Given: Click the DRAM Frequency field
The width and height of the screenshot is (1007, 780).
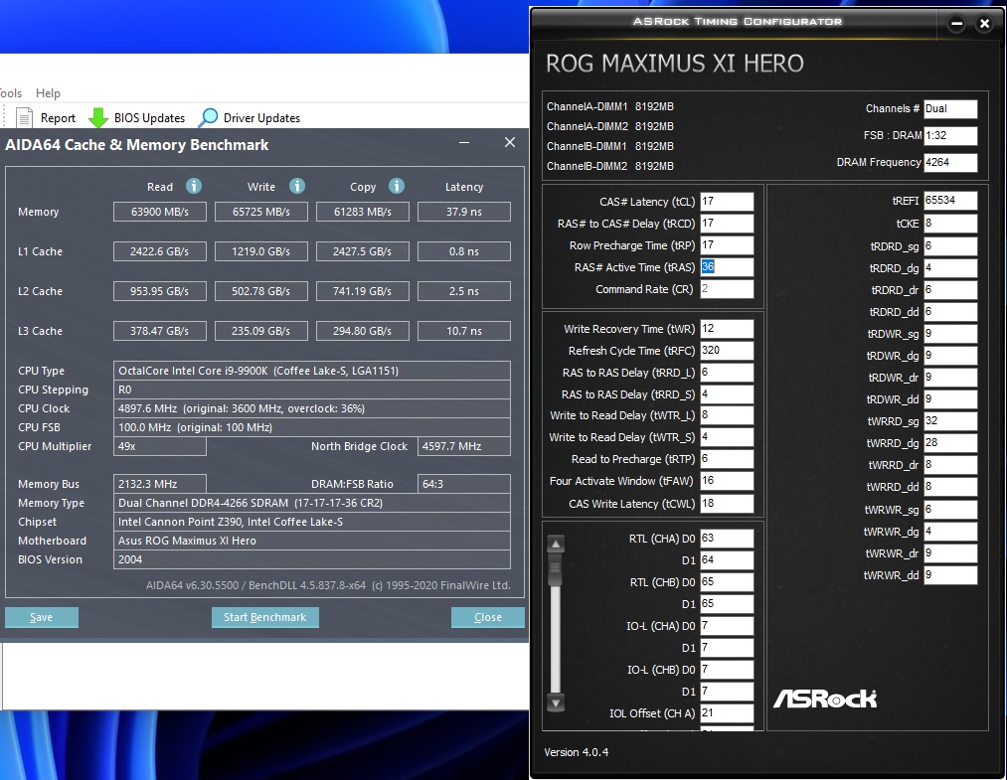Looking at the screenshot, I should (x=950, y=162).
